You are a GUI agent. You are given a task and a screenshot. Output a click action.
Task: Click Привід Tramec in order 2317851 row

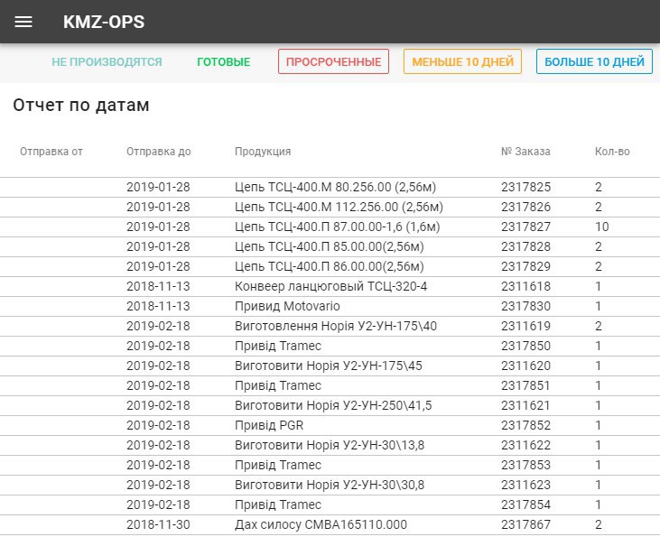pos(278,385)
